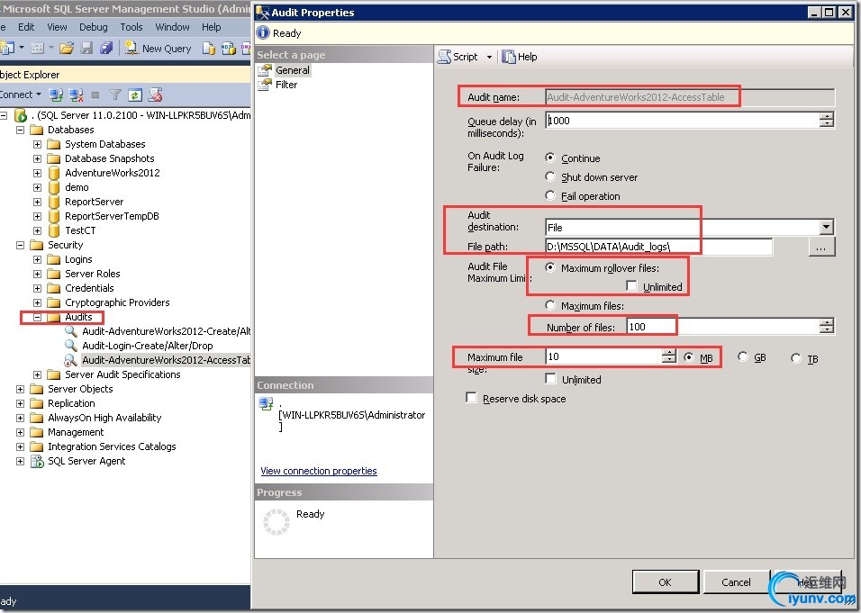This screenshot has width=861, height=613.
Task: Click Connect Object Explorer computer icon
Action: pyautogui.click(x=56, y=95)
